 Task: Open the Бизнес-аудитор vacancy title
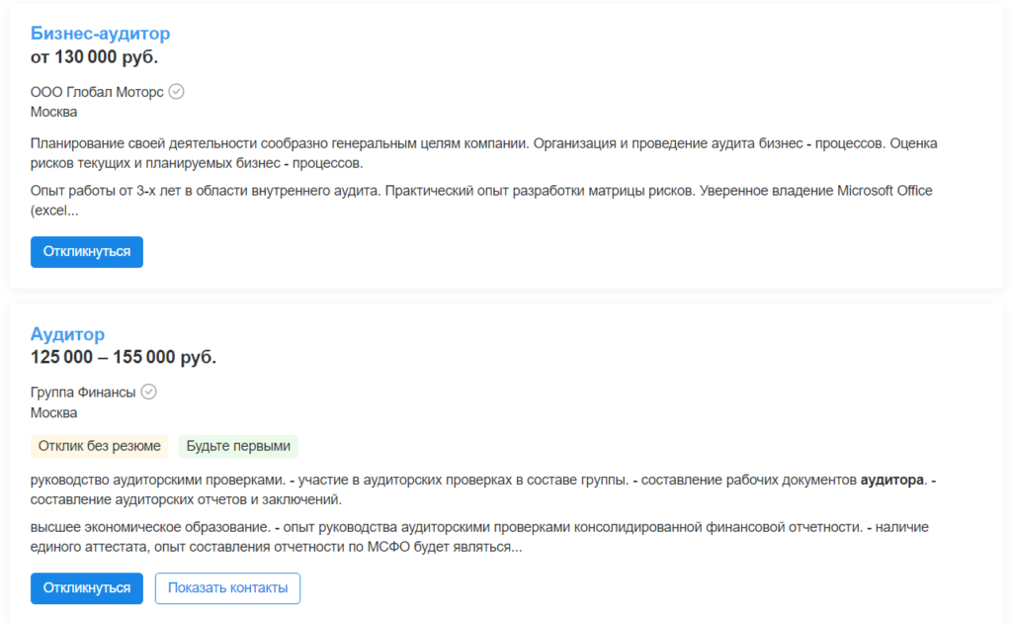point(100,34)
